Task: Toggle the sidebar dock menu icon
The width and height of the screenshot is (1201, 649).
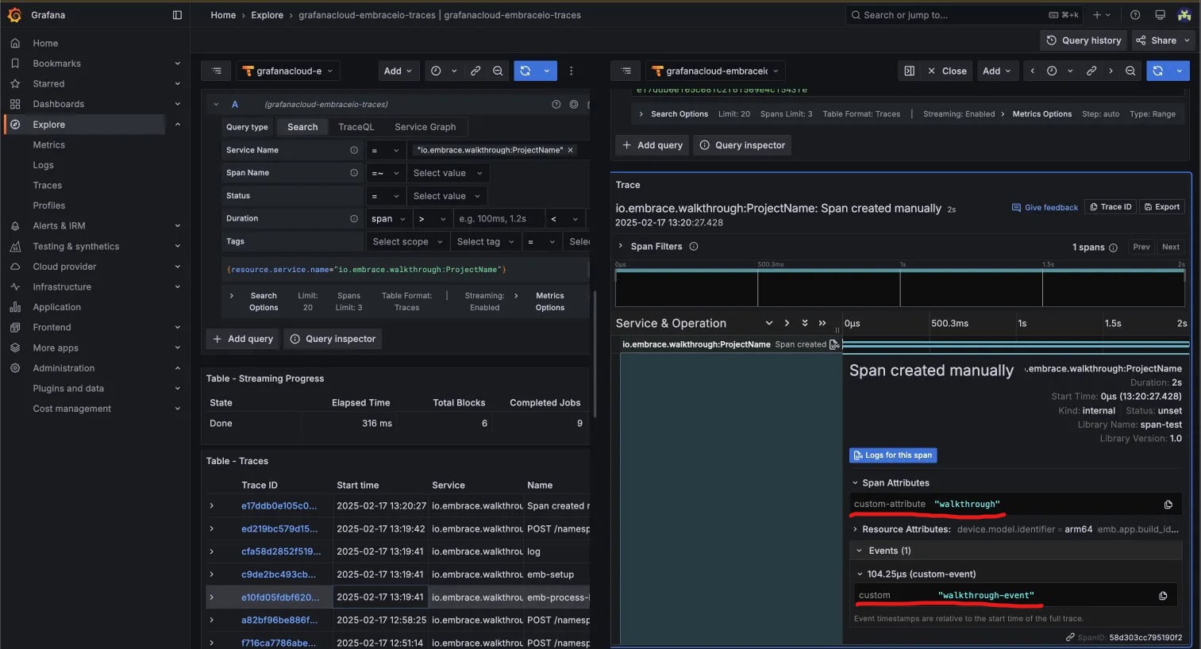Action: pyautogui.click(x=177, y=15)
